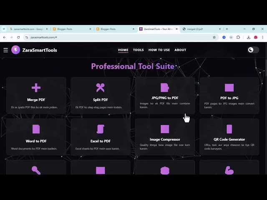Click the PDF to JPG square icon
Screen dimensions: 267x200
229,88
